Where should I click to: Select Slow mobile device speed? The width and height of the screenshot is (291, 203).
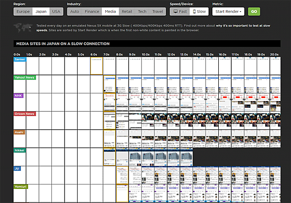point(199,11)
